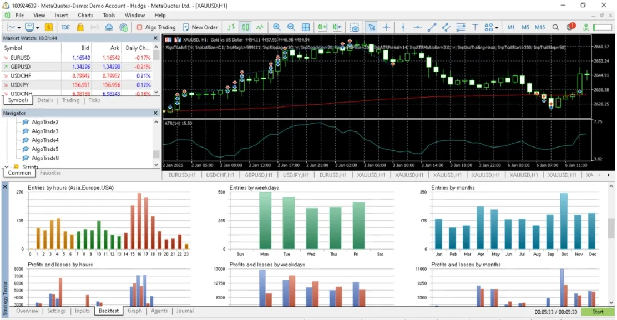Select the cursor arrow tool
The image size is (617, 320).
pyautogui.click(x=371, y=27)
